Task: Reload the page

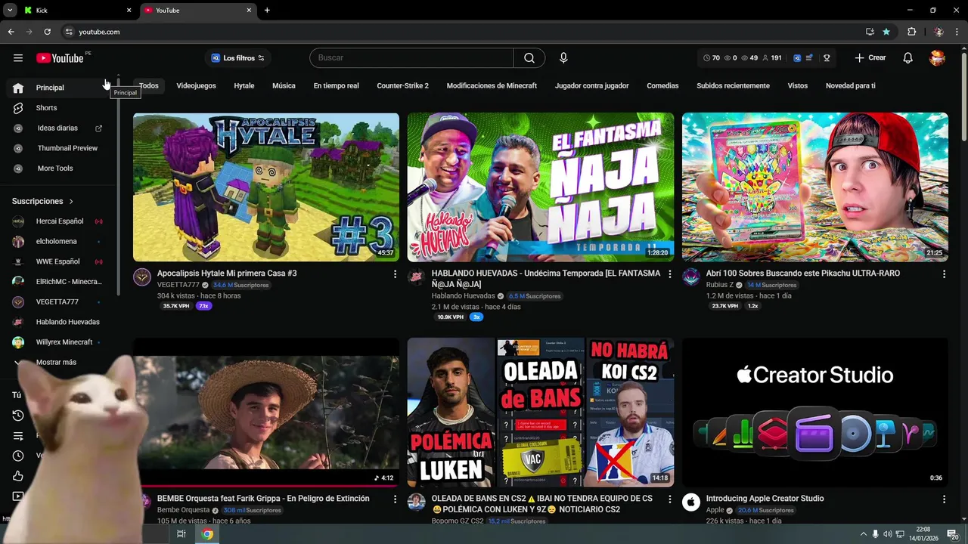Action: tap(47, 32)
